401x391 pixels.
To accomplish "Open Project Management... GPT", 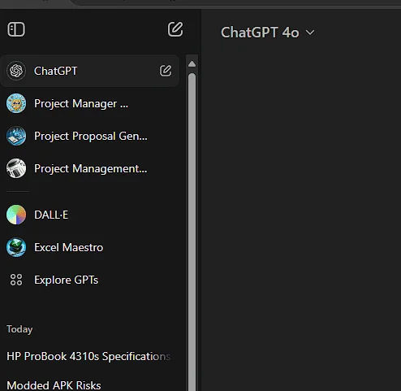I will tap(90, 168).
